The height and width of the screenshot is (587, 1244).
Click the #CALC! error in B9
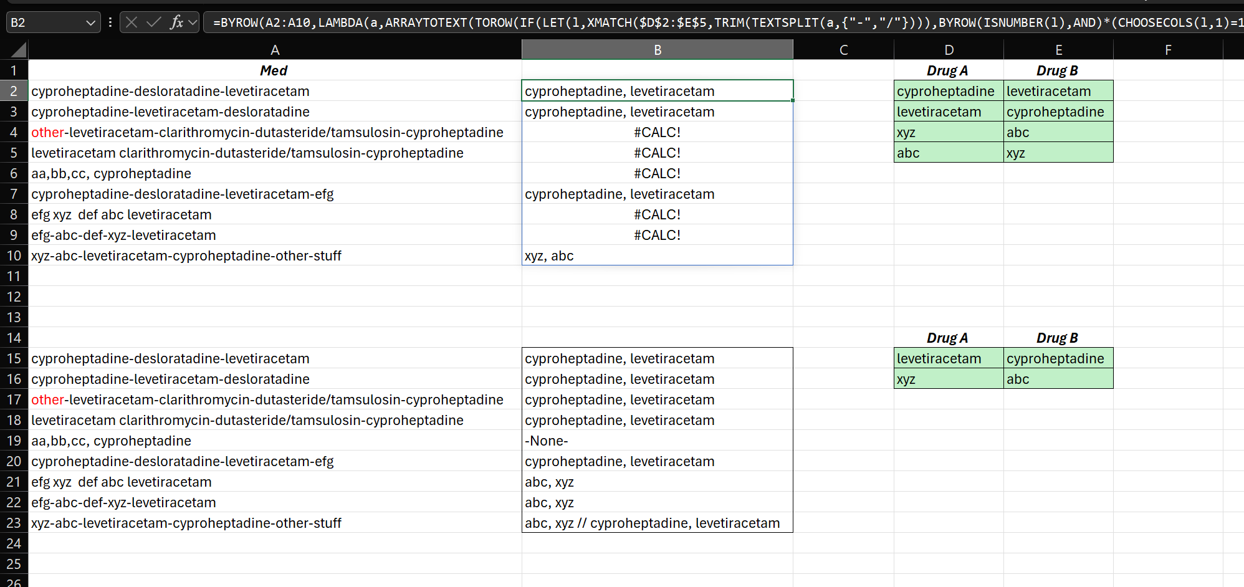(x=658, y=235)
